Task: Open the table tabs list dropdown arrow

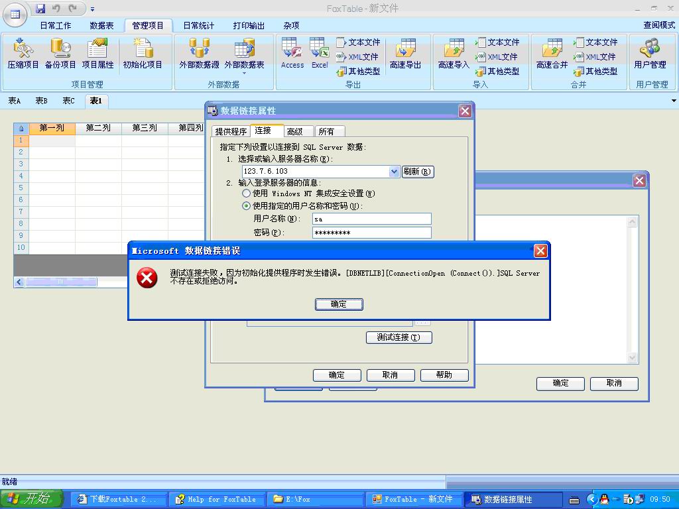Action: click(674, 101)
